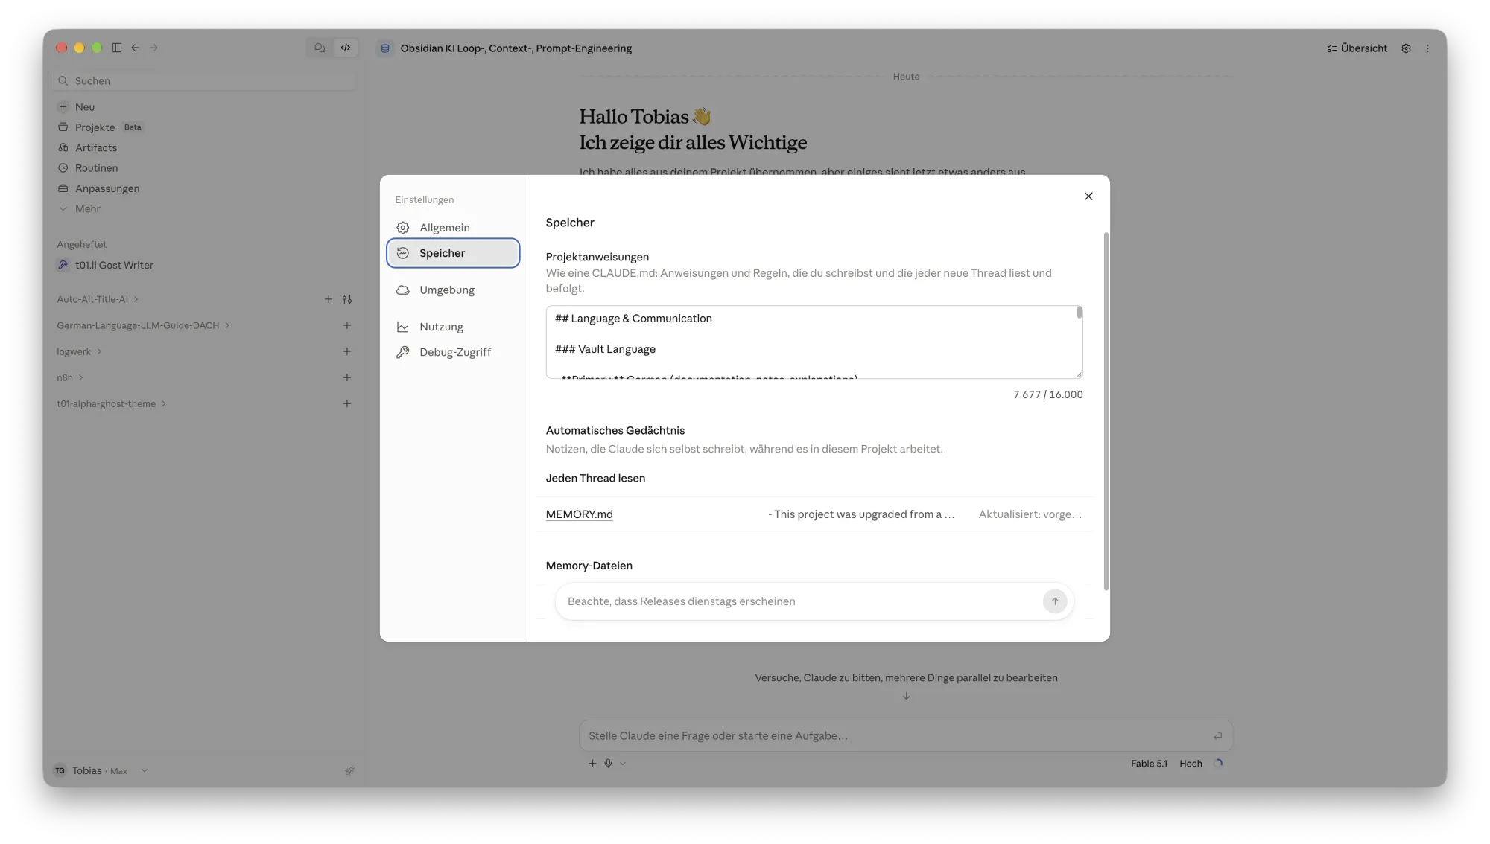Focus the Suchen search field
This screenshot has width=1490, height=844.
tap(203, 80)
